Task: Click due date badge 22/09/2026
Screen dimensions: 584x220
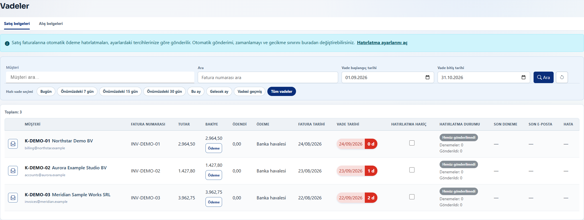Action: 357,198
